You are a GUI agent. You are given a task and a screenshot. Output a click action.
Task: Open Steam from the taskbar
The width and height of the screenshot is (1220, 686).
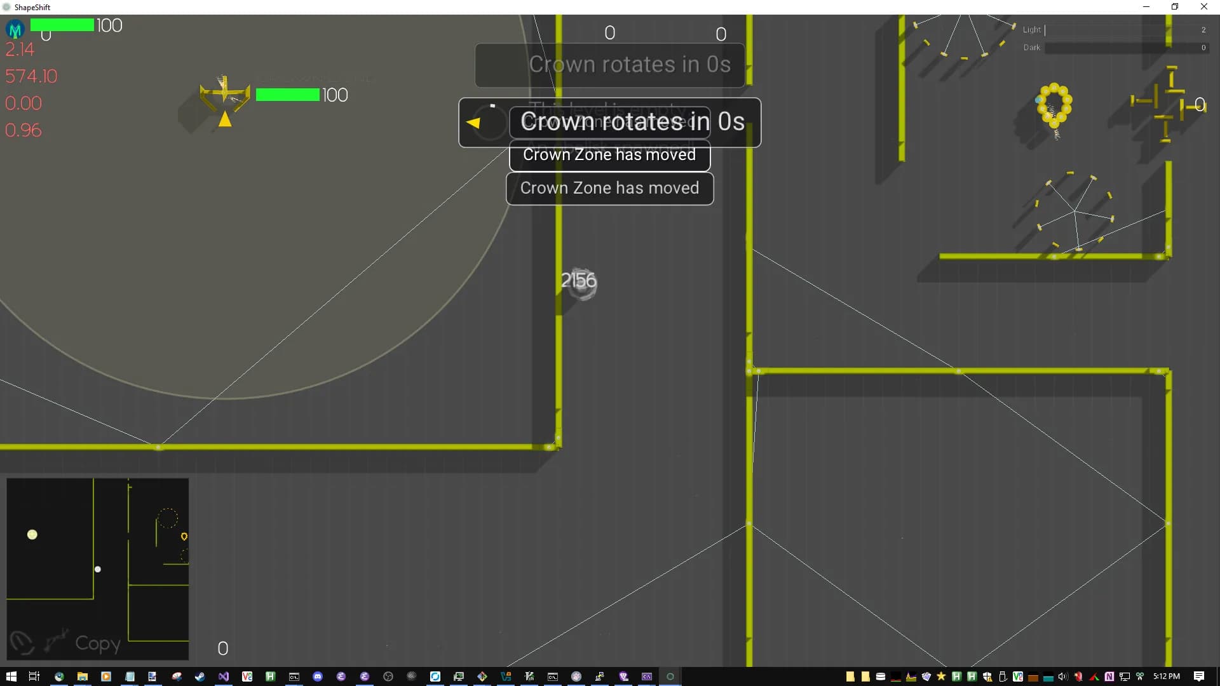tap(200, 676)
